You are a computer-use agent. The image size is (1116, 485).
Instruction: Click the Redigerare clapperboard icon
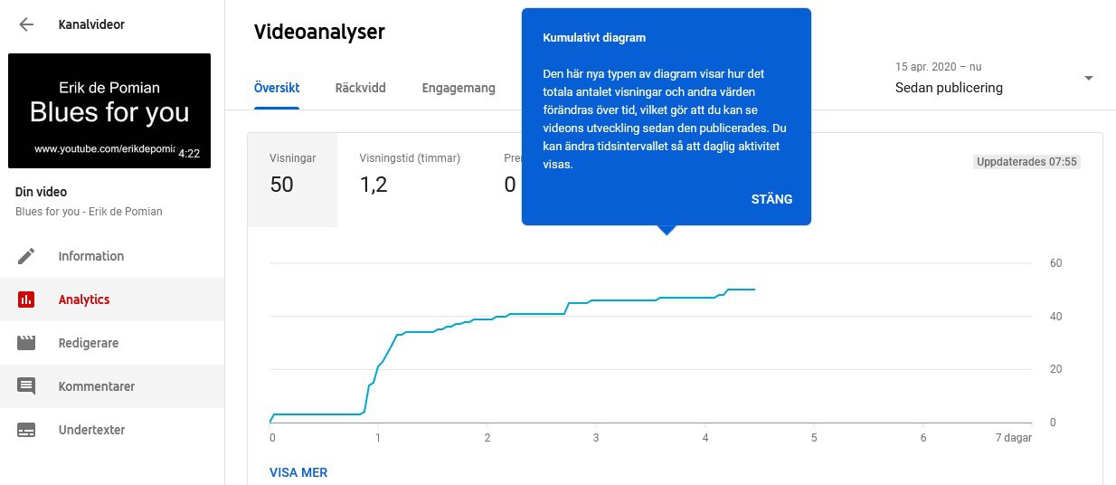point(26,343)
